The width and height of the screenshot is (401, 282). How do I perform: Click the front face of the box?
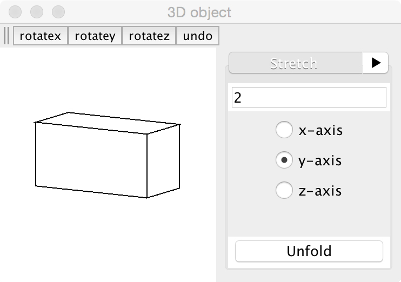[91, 160]
